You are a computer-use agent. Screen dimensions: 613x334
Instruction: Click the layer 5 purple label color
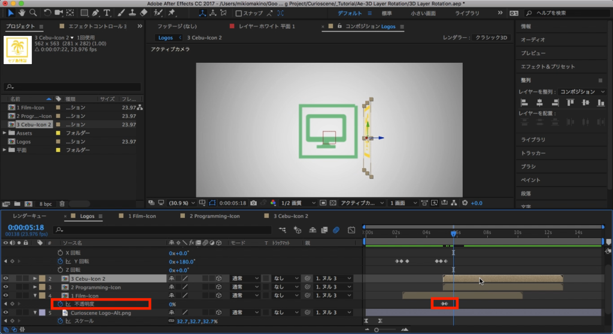41,312
